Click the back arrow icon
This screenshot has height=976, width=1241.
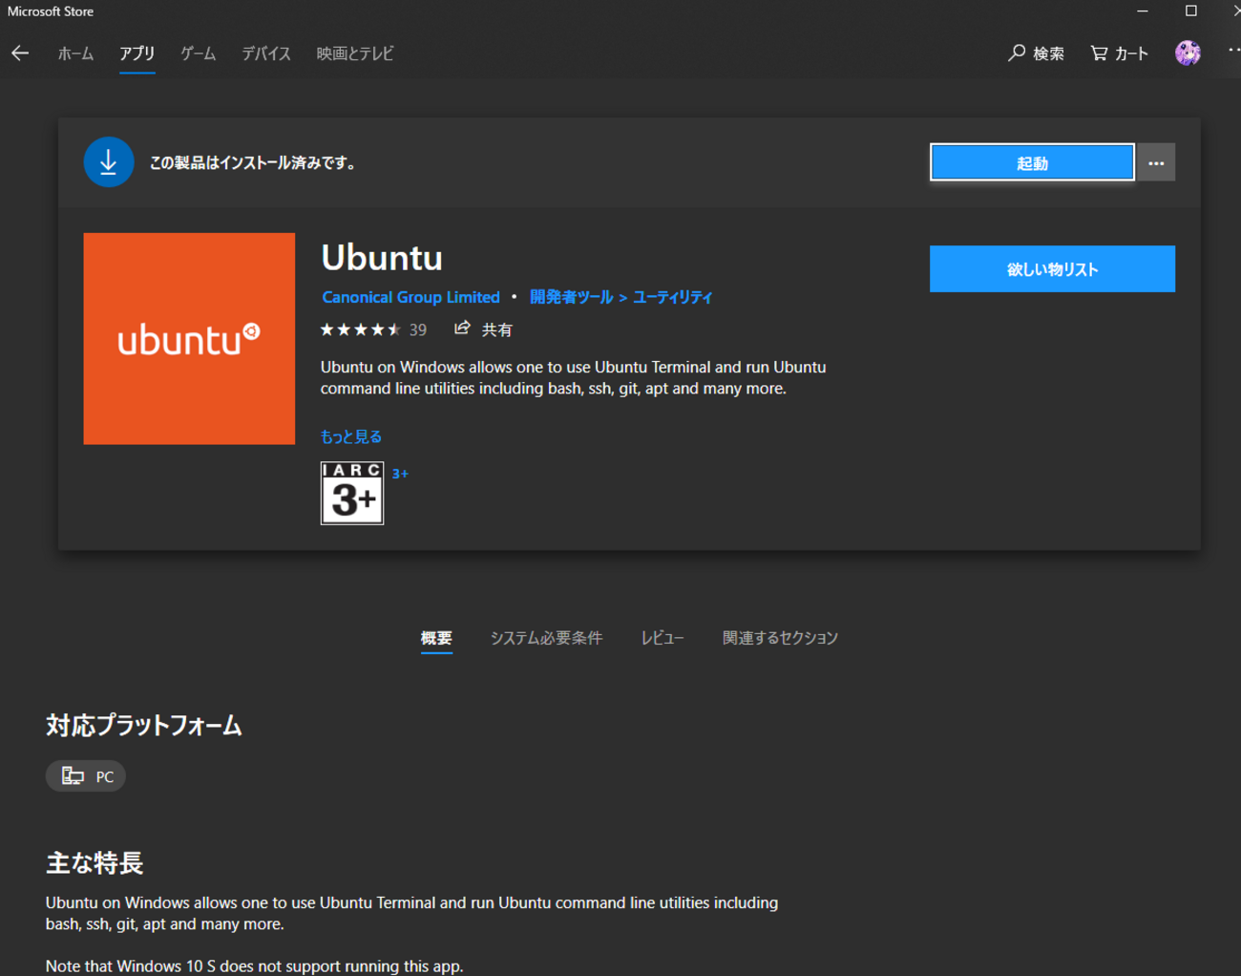[20, 53]
